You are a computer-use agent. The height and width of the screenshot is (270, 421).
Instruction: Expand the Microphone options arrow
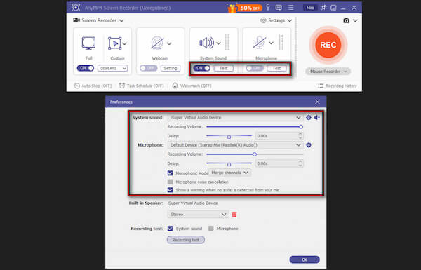click(x=271, y=43)
